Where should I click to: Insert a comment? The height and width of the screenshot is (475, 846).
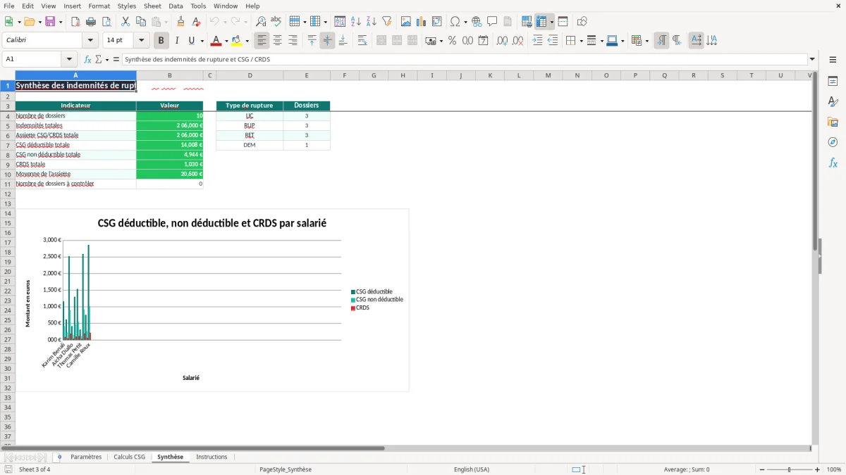click(x=492, y=22)
